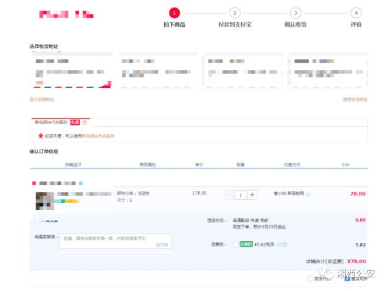Click the plus button to increase quantity

252,195
